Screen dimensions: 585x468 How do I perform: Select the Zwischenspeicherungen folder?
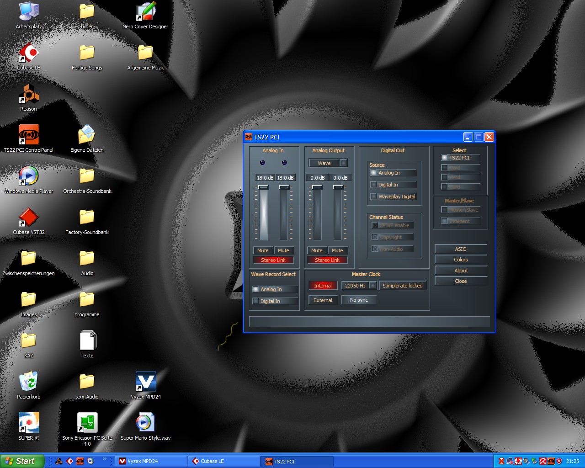28,262
